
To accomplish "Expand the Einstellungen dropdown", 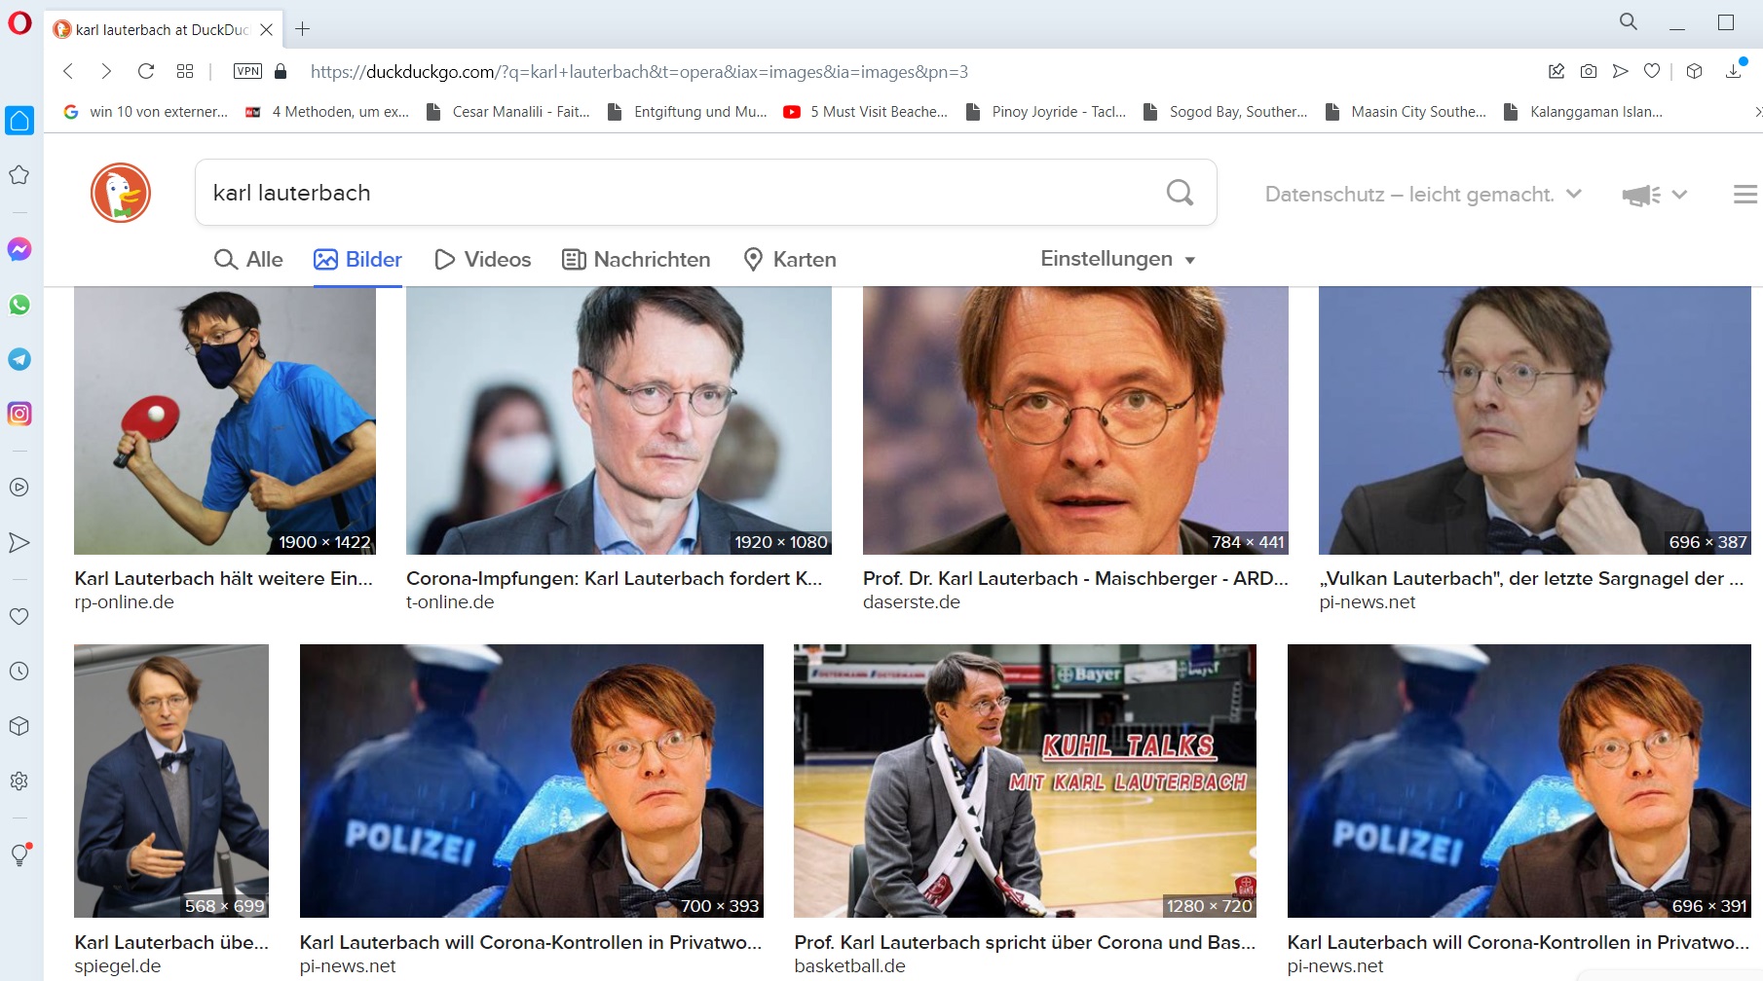I will (1117, 259).
